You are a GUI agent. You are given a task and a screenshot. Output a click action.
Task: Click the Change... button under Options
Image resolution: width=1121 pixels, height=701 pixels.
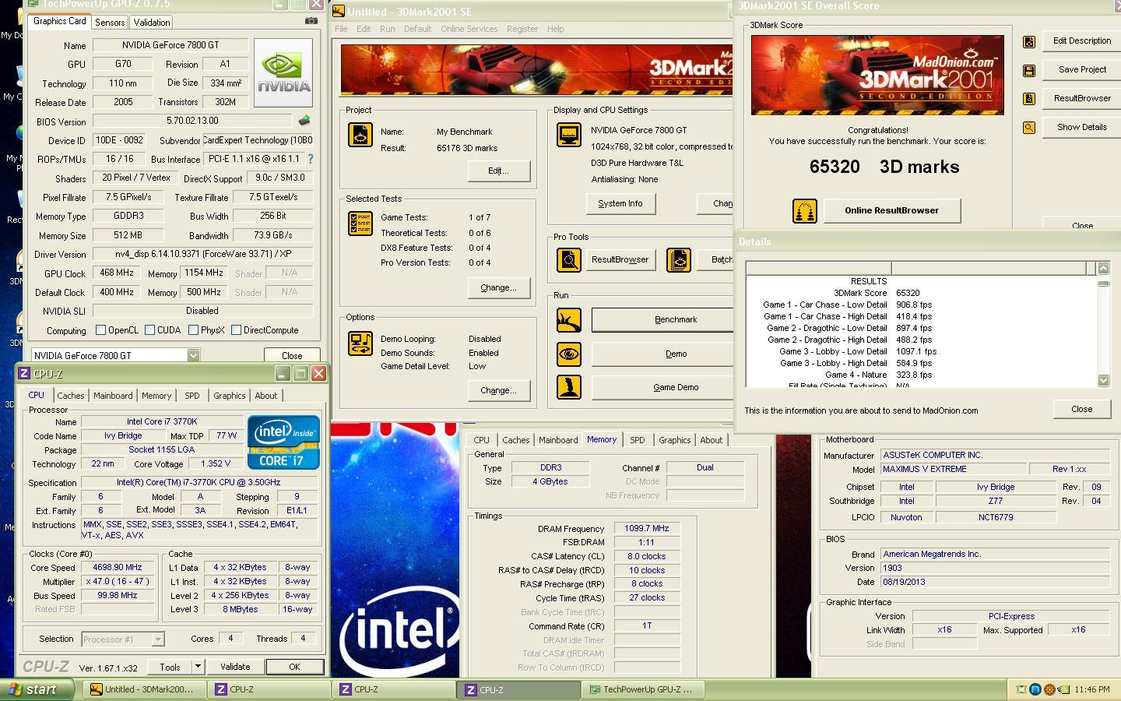point(498,390)
